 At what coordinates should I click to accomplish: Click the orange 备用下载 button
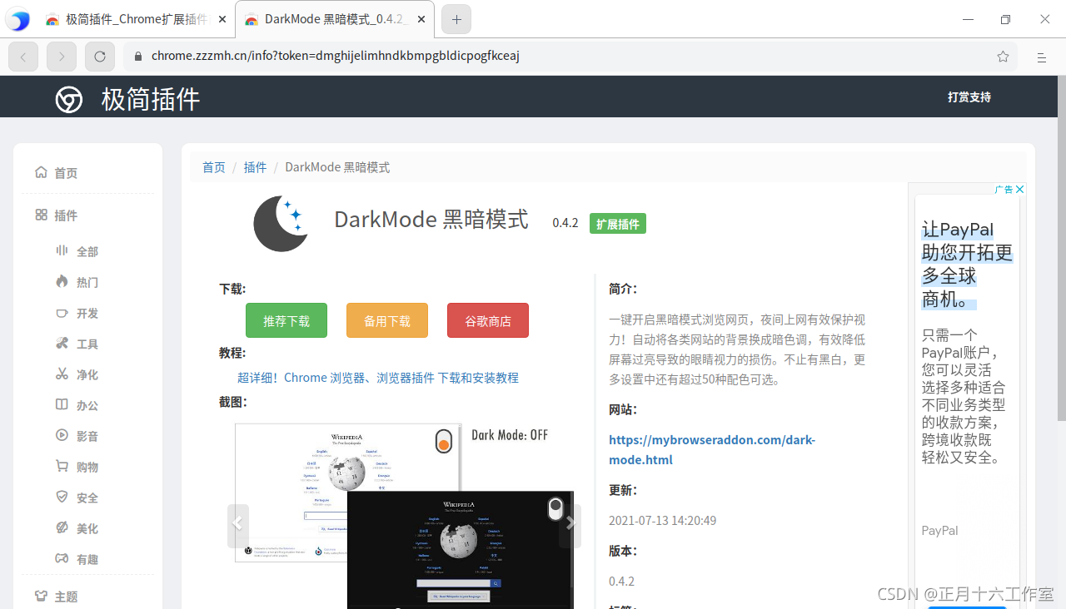(x=387, y=320)
